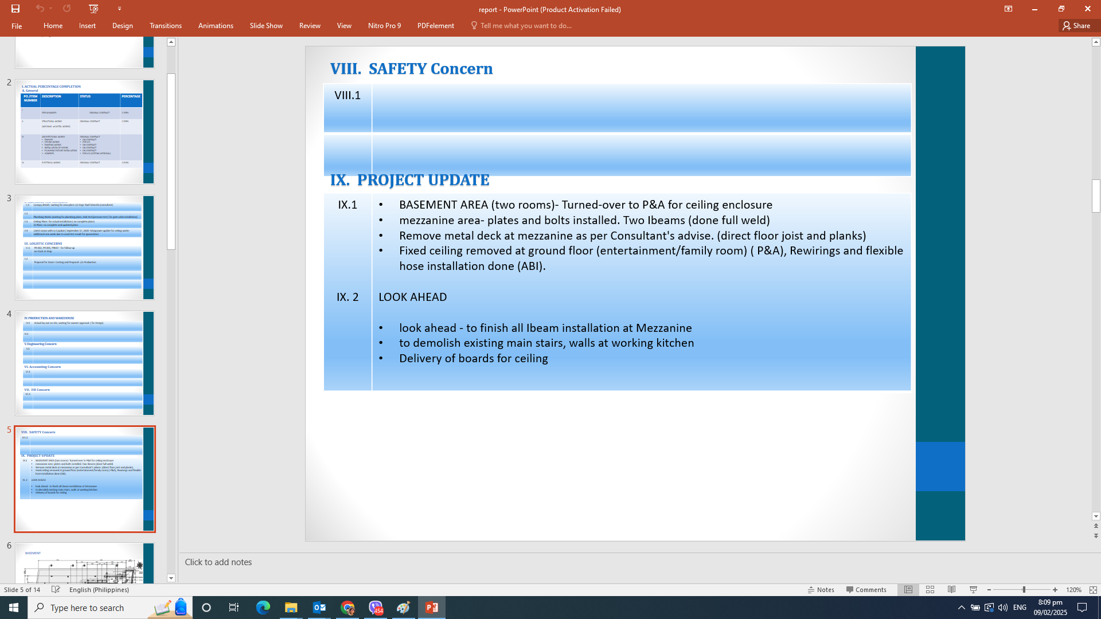This screenshot has width=1101, height=619.
Task: Switch to Normal view button
Action: click(x=908, y=590)
